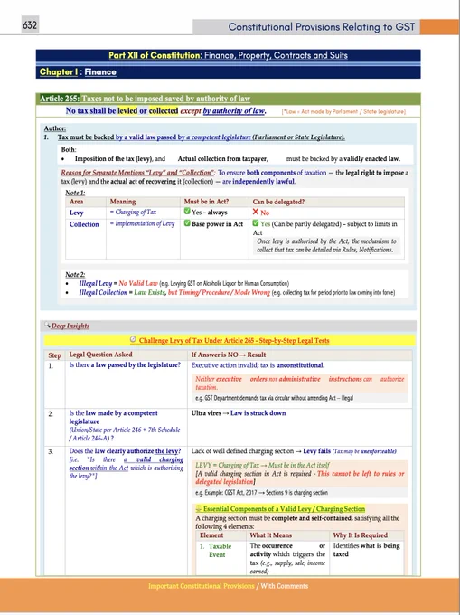Click the magnifier icon beside 'Deep Insights'
This screenshot has height=615, width=460.
click(47, 326)
